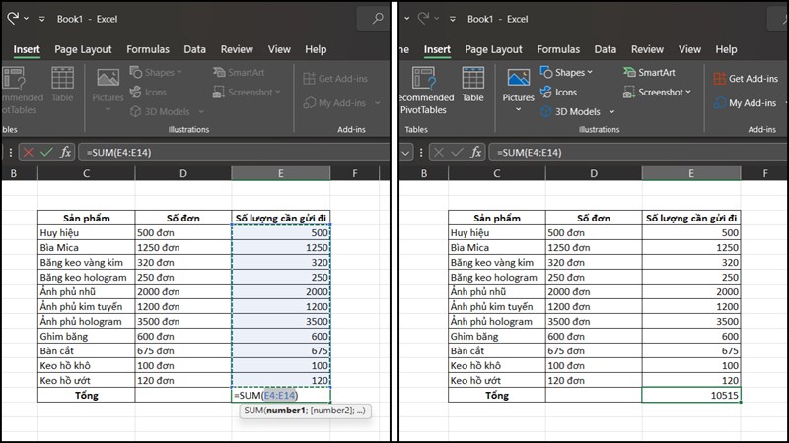Click SUM function tooltip in left window

coord(305,411)
